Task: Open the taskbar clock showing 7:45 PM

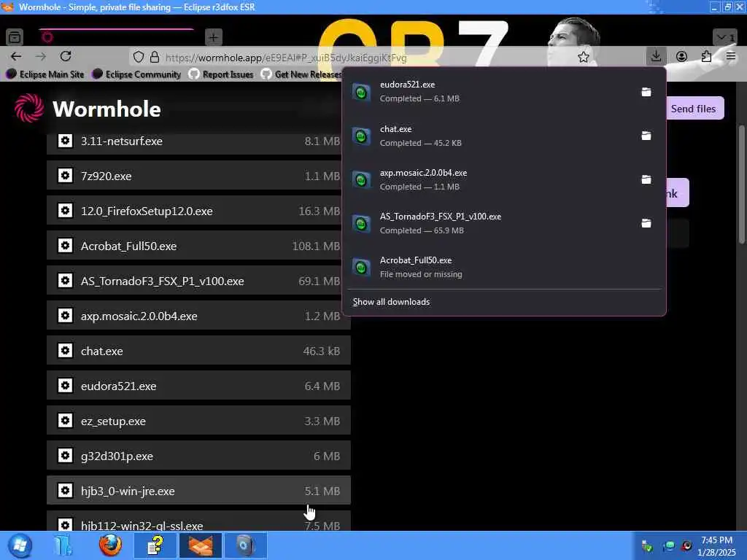Action: click(x=716, y=546)
